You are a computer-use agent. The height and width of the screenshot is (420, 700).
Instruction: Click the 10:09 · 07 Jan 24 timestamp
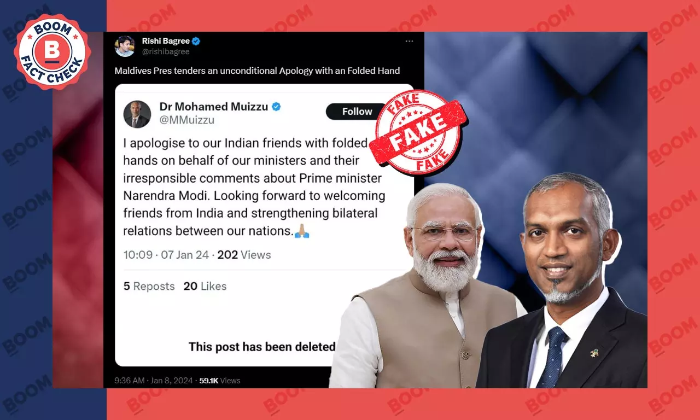(x=166, y=255)
